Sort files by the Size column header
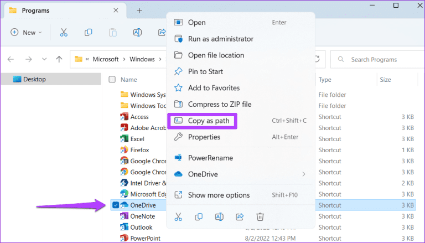 [385, 80]
